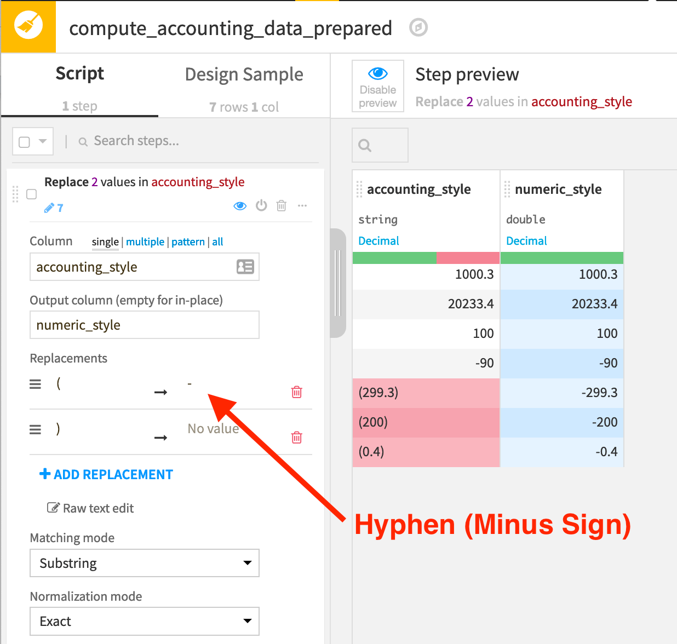Open the navigation compass icon beside the recipe title

tap(418, 27)
